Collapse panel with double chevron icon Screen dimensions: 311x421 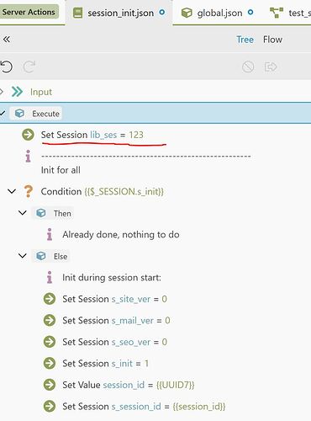tap(7, 40)
